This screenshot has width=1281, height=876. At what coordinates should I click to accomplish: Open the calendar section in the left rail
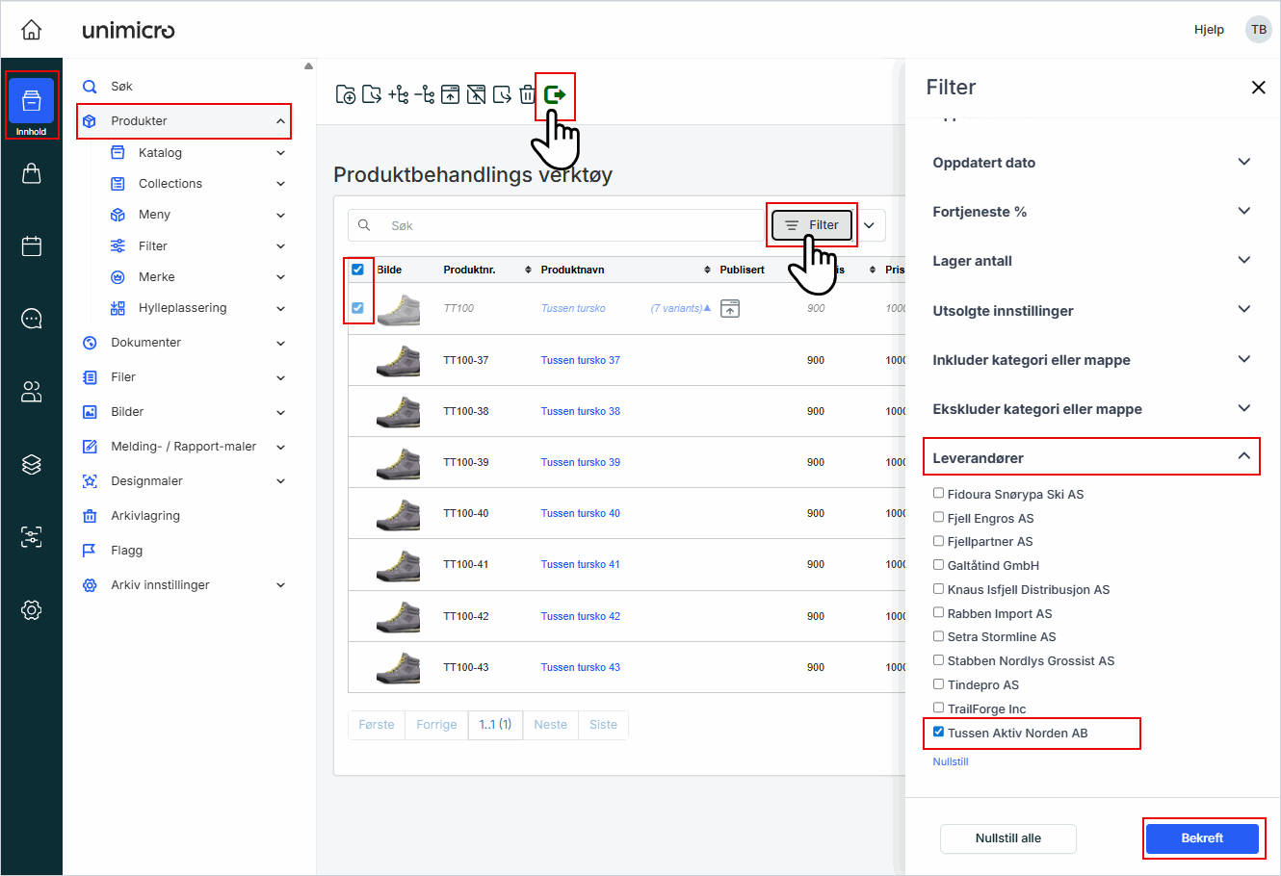(x=32, y=245)
